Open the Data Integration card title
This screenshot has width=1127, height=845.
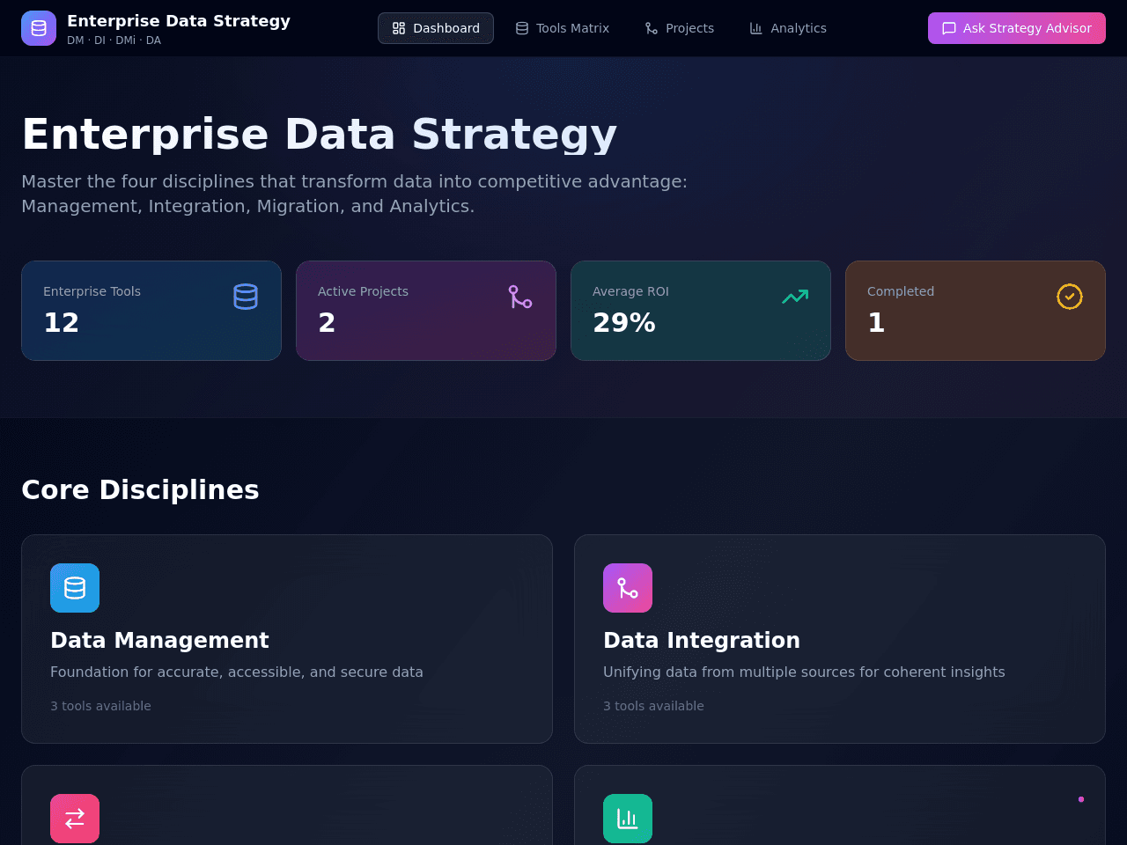tap(702, 640)
